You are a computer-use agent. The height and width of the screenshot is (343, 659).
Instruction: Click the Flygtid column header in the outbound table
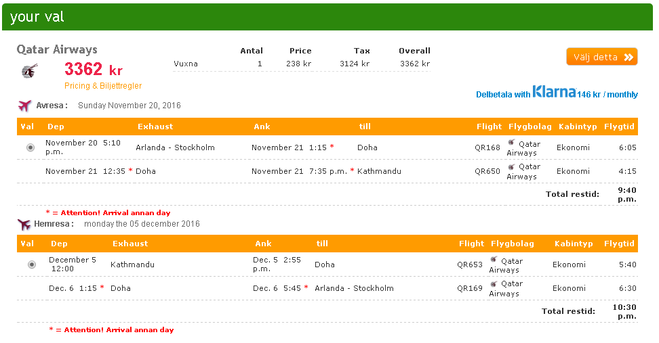(x=618, y=127)
